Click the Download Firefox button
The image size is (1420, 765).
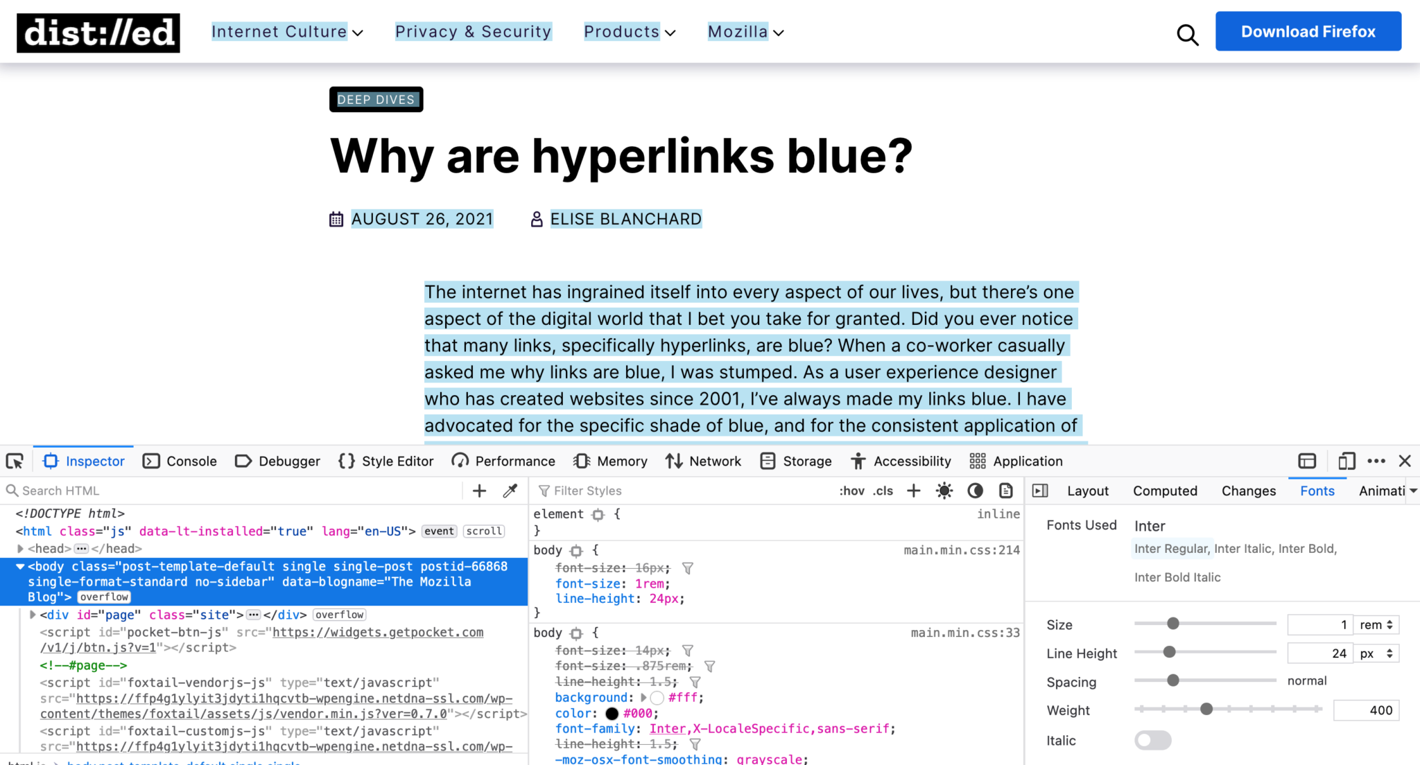(x=1308, y=31)
